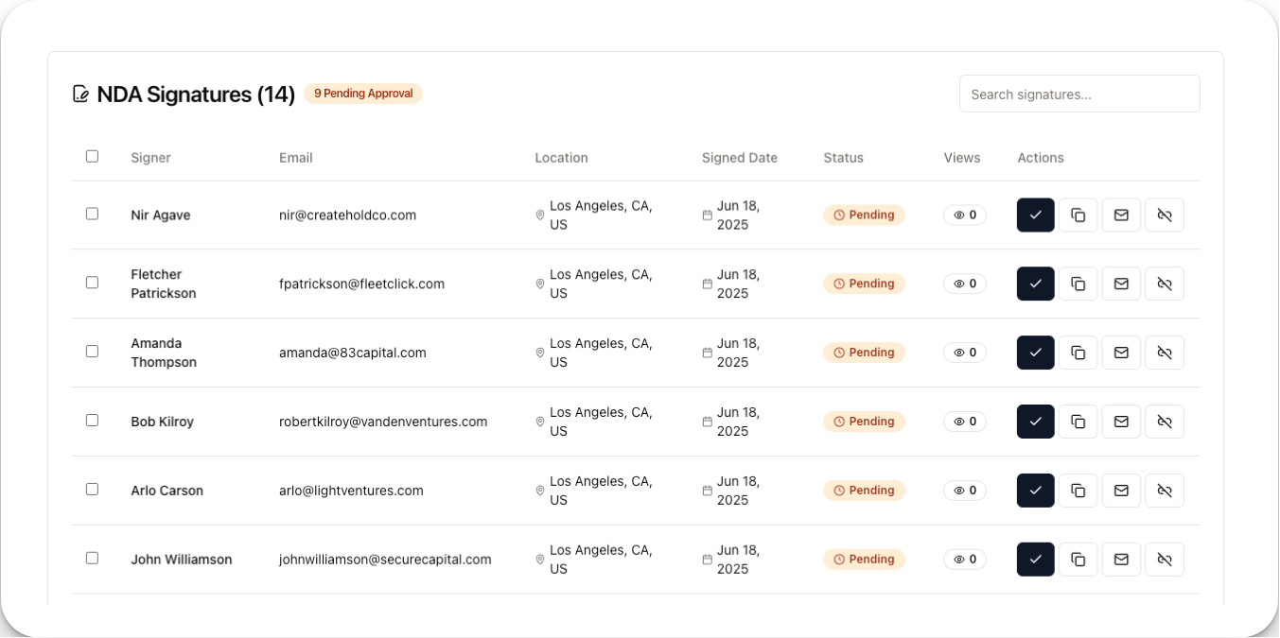Click John Williamson's Pending status badge

(864, 559)
